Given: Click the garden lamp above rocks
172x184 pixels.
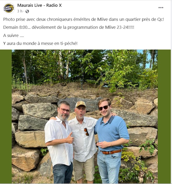Looking at the screenshot, I should 82,84.
